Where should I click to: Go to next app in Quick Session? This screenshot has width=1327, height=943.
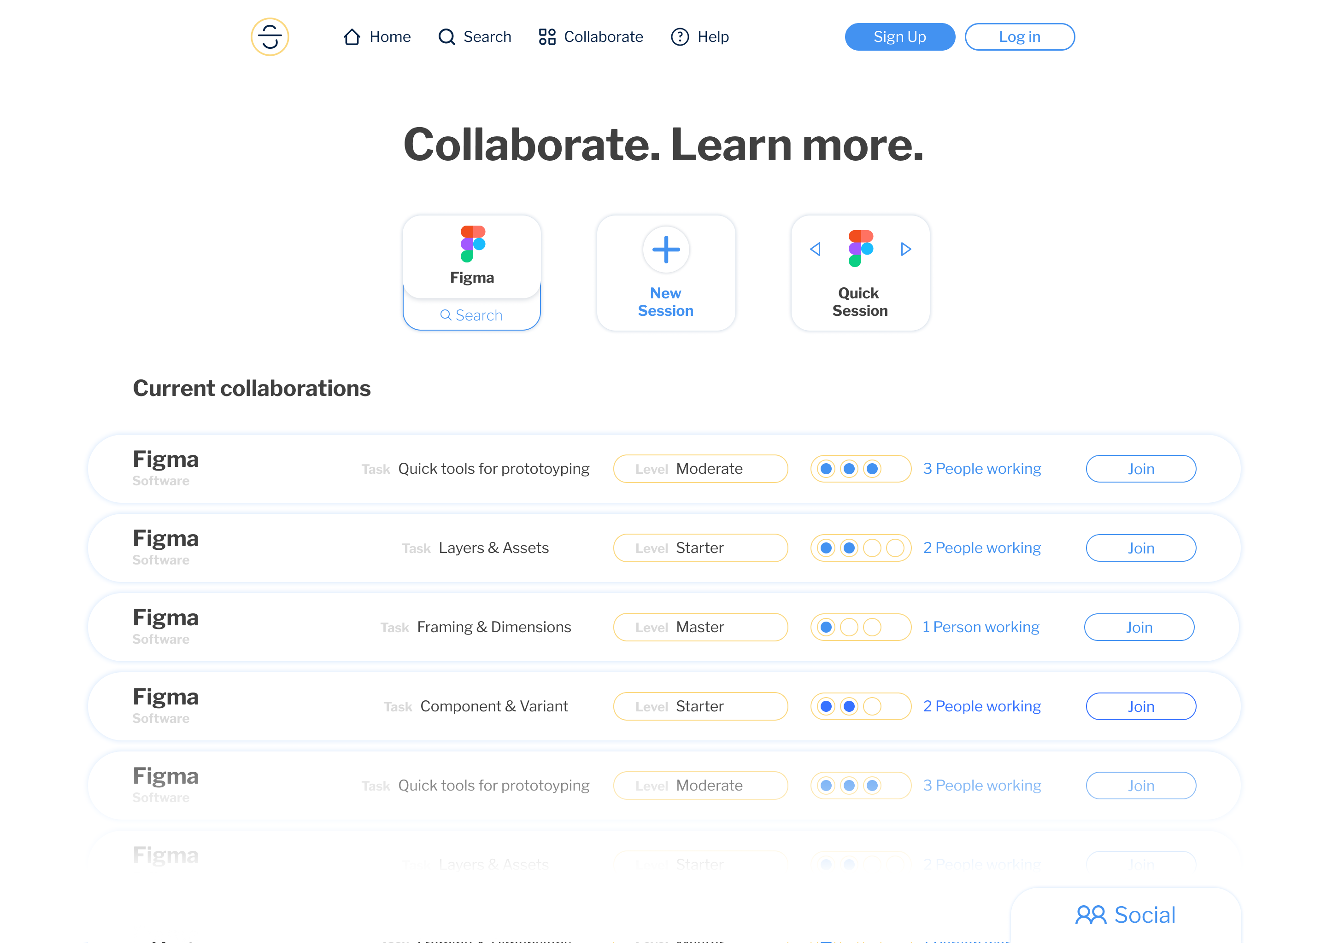click(x=906, y=249)
